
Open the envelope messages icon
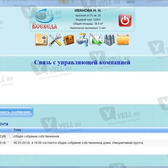pos(96,40)
